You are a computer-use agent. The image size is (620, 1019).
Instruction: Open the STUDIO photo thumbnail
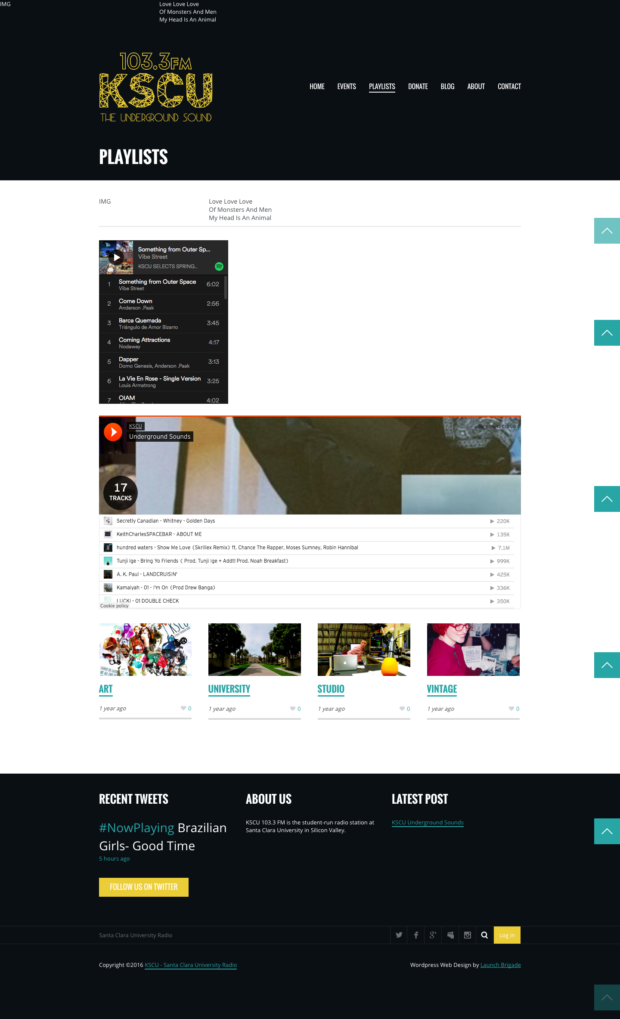(364, 650)
